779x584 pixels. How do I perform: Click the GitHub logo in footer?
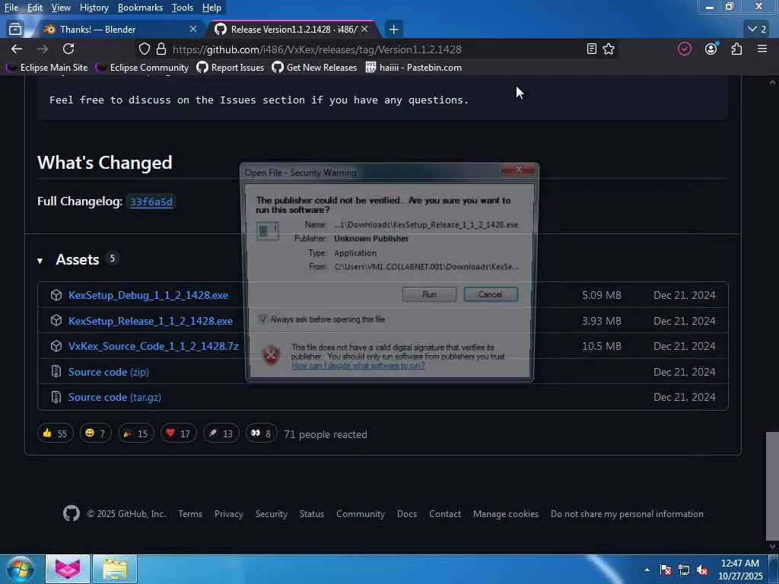(72, 513)
